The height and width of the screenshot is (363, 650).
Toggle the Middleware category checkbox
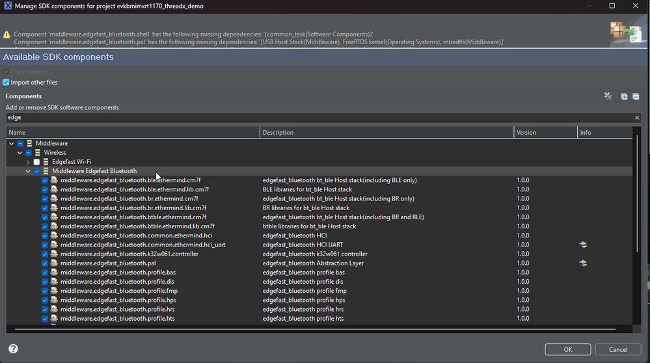(20, 143)
